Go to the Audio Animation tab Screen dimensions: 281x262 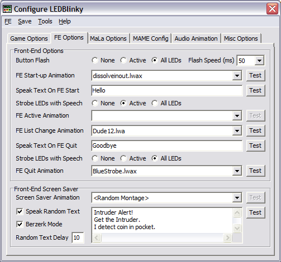coord(196,38)
